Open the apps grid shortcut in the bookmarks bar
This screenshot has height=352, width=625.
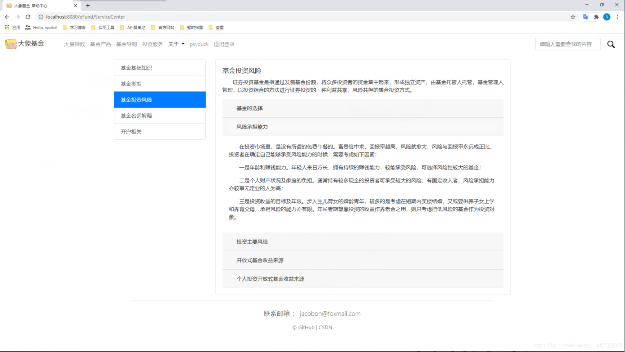click(x=7, y=27)
